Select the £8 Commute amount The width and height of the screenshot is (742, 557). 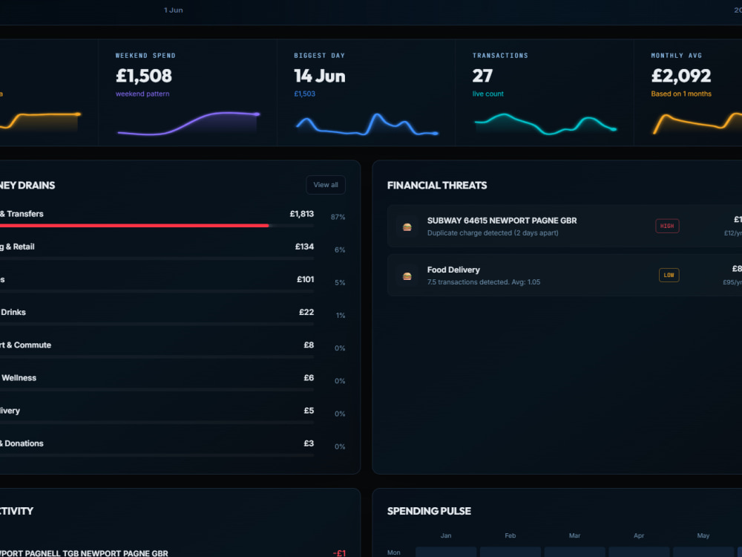click(309, 345)
